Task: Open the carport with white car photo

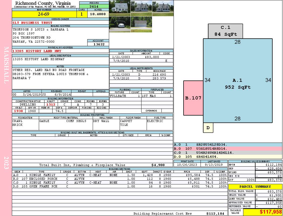Action: click(120, 24)
